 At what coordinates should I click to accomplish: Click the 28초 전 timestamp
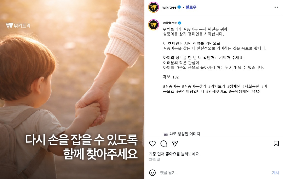tap(154, 159)
